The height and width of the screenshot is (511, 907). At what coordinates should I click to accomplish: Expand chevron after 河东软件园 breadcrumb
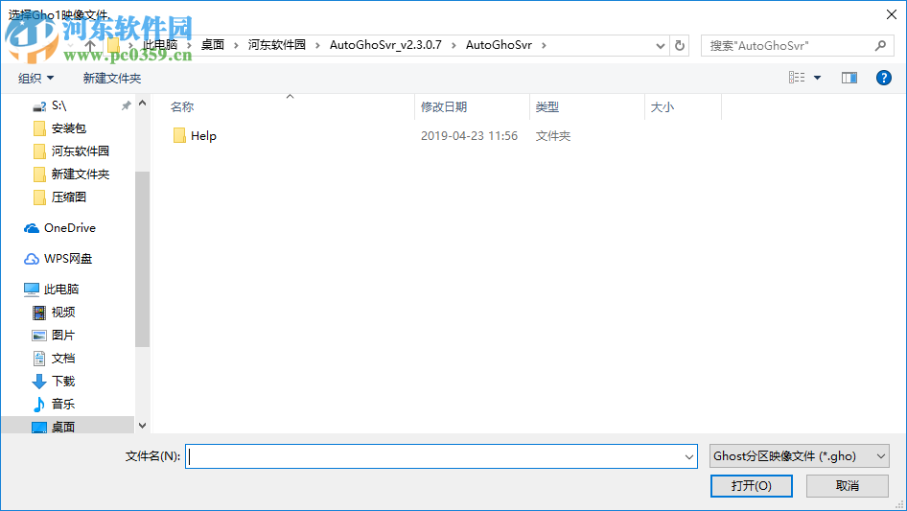pos(317,45)
